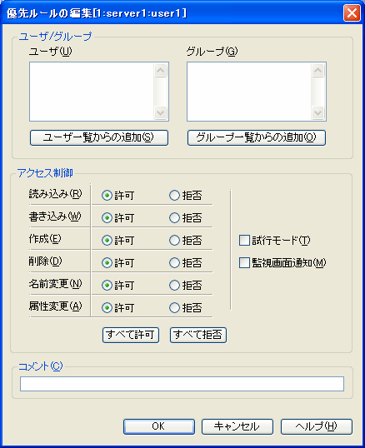
Task: Confirm with the OK button
Action: (x=159, y=426)
